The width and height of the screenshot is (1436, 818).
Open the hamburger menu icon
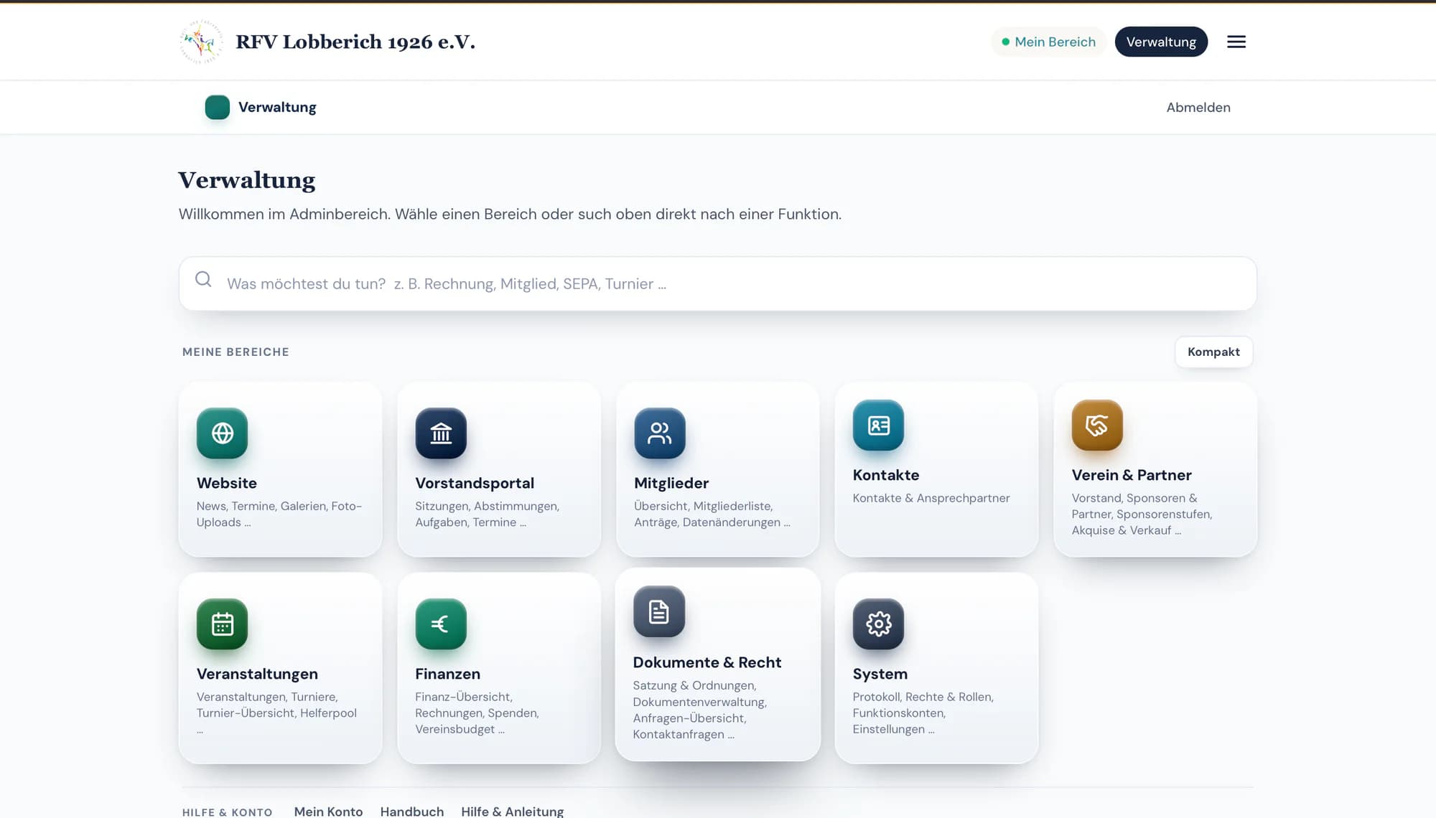click(1236, 42)
